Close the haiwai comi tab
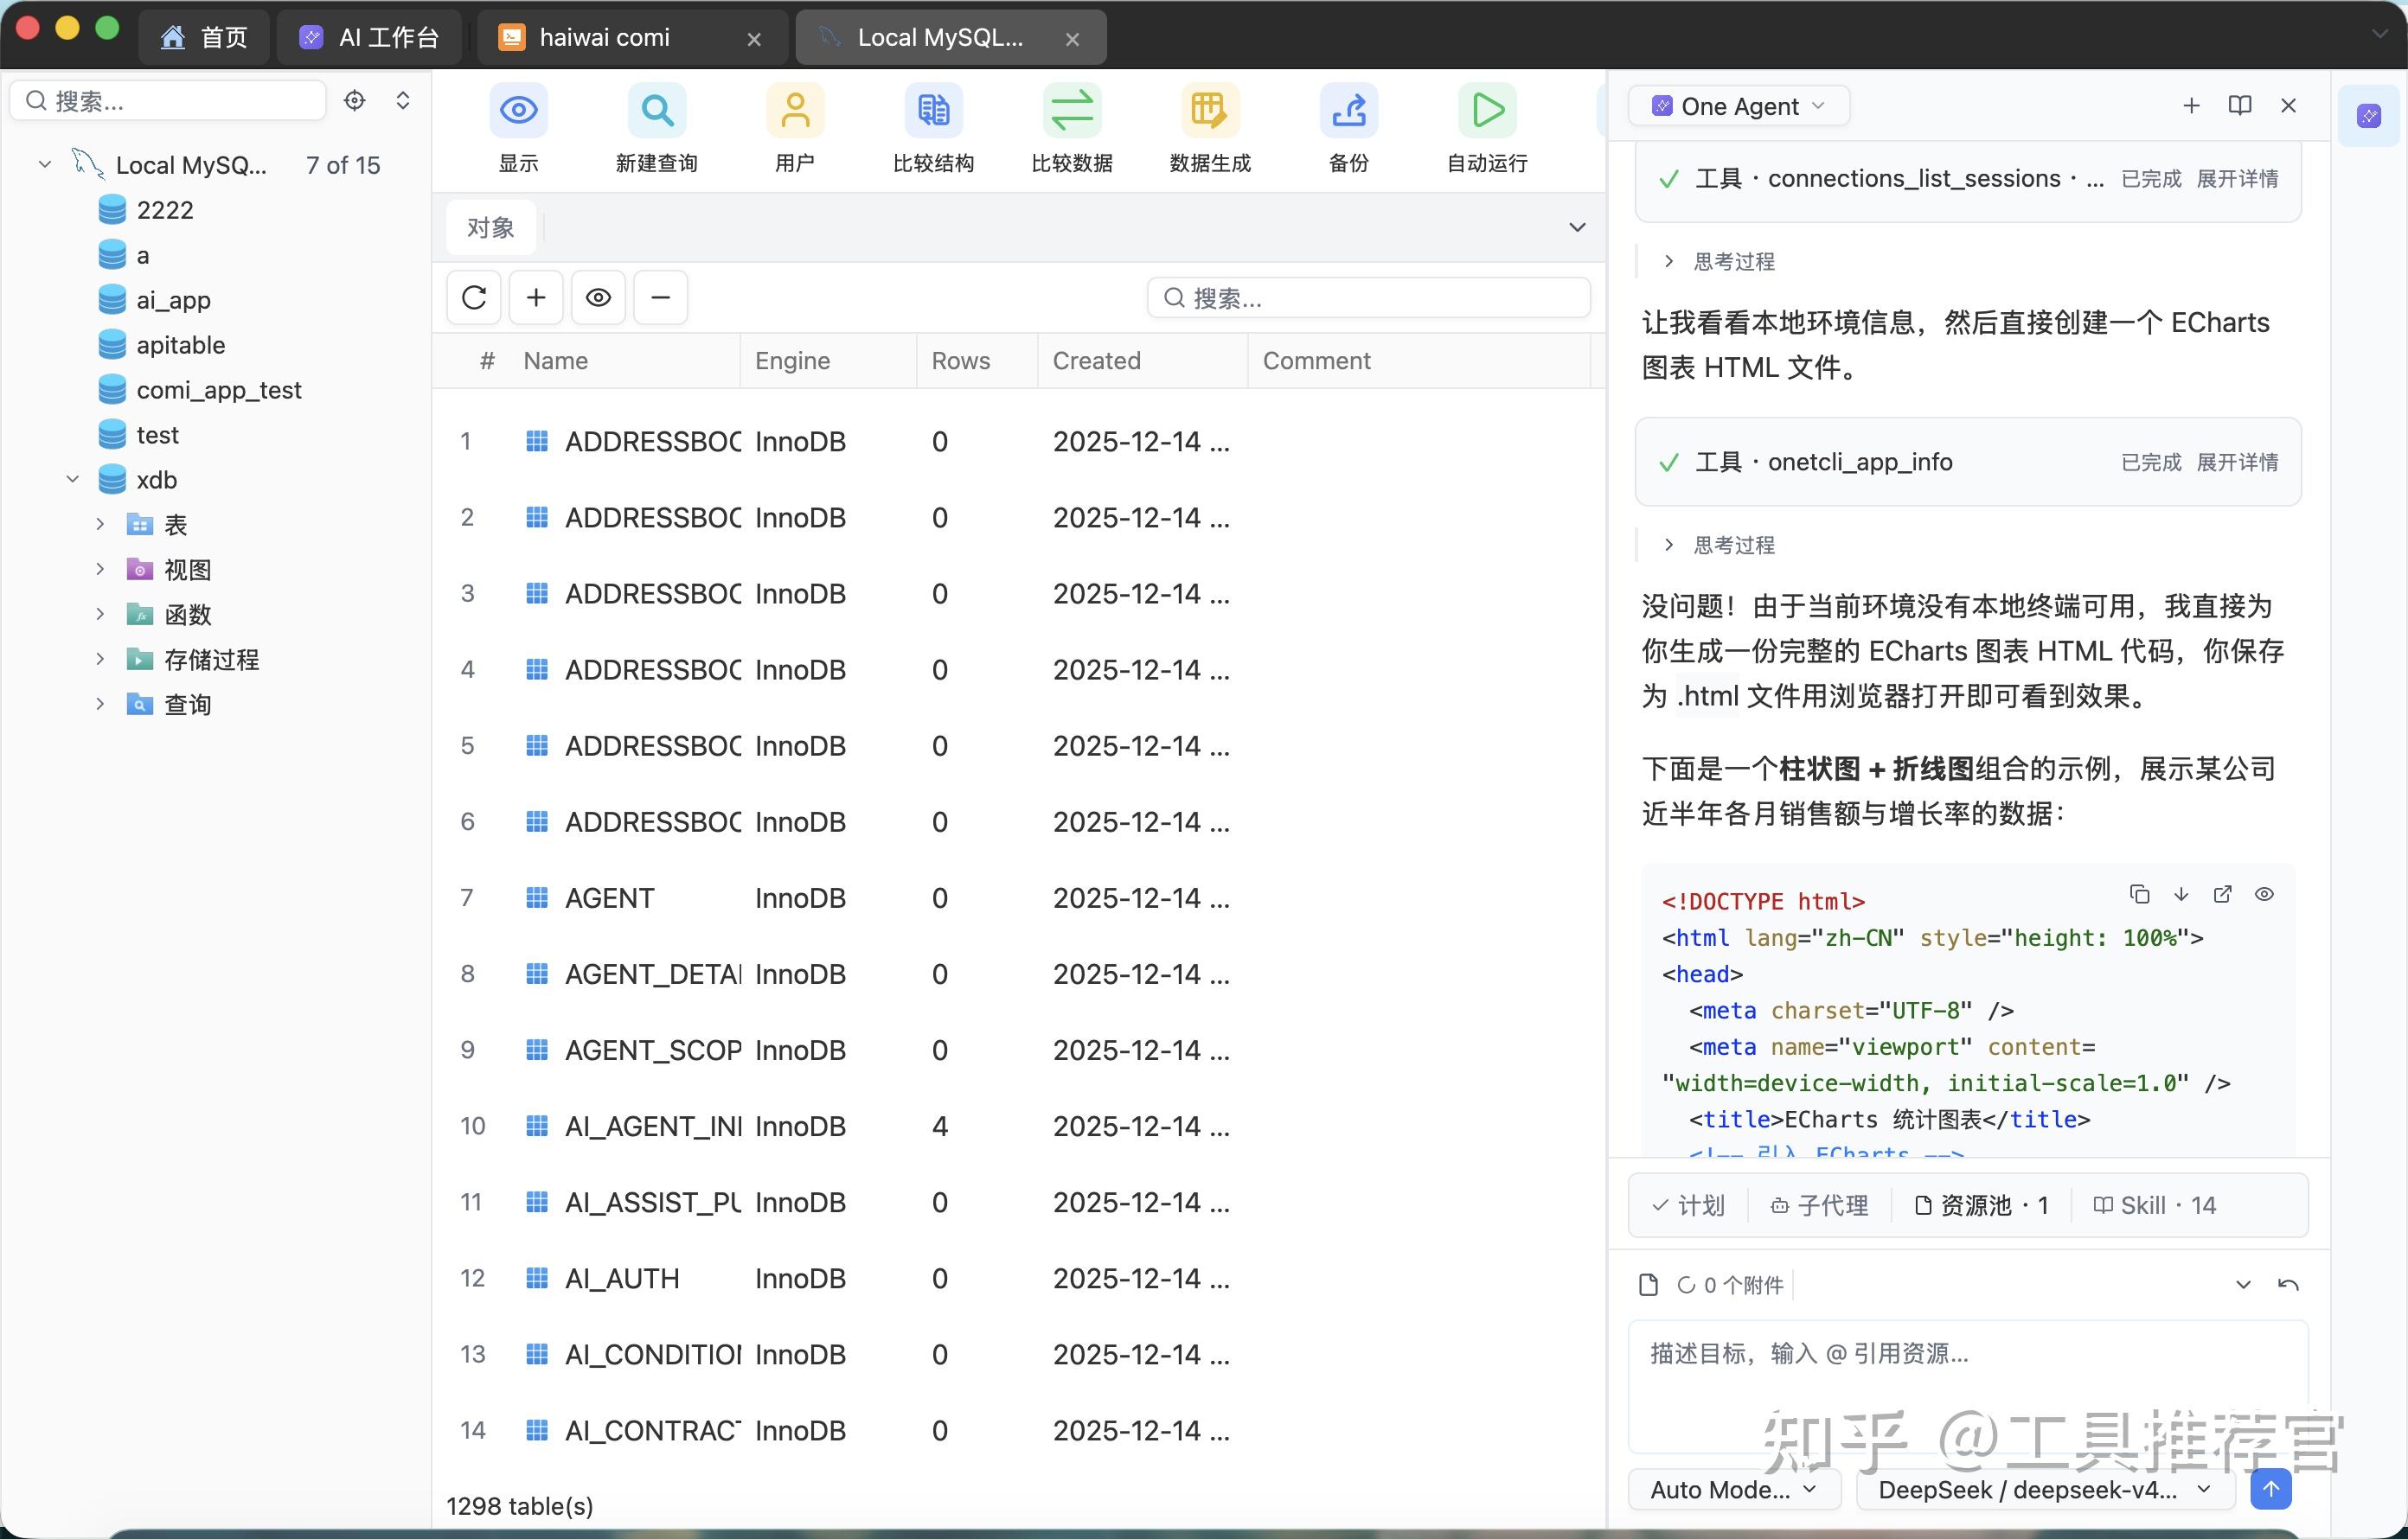 754,39
